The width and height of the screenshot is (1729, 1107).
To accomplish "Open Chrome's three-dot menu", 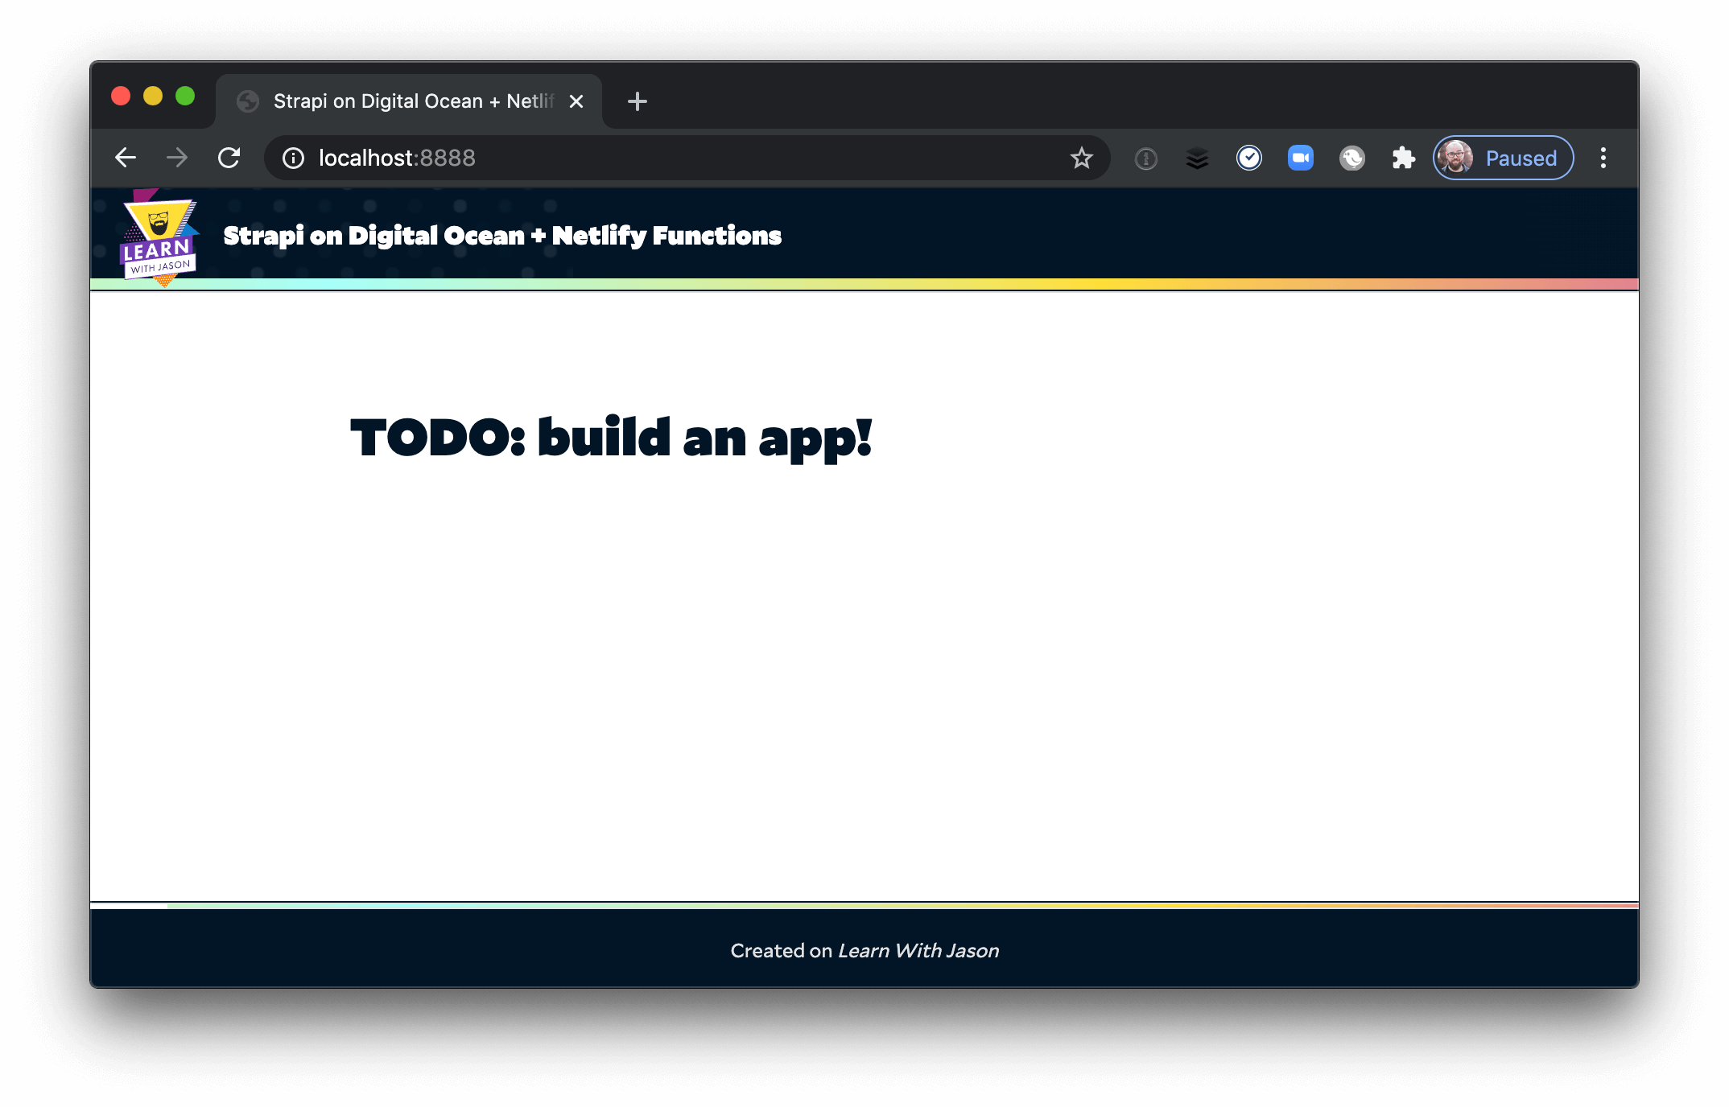I will [x=1604, y=158].
